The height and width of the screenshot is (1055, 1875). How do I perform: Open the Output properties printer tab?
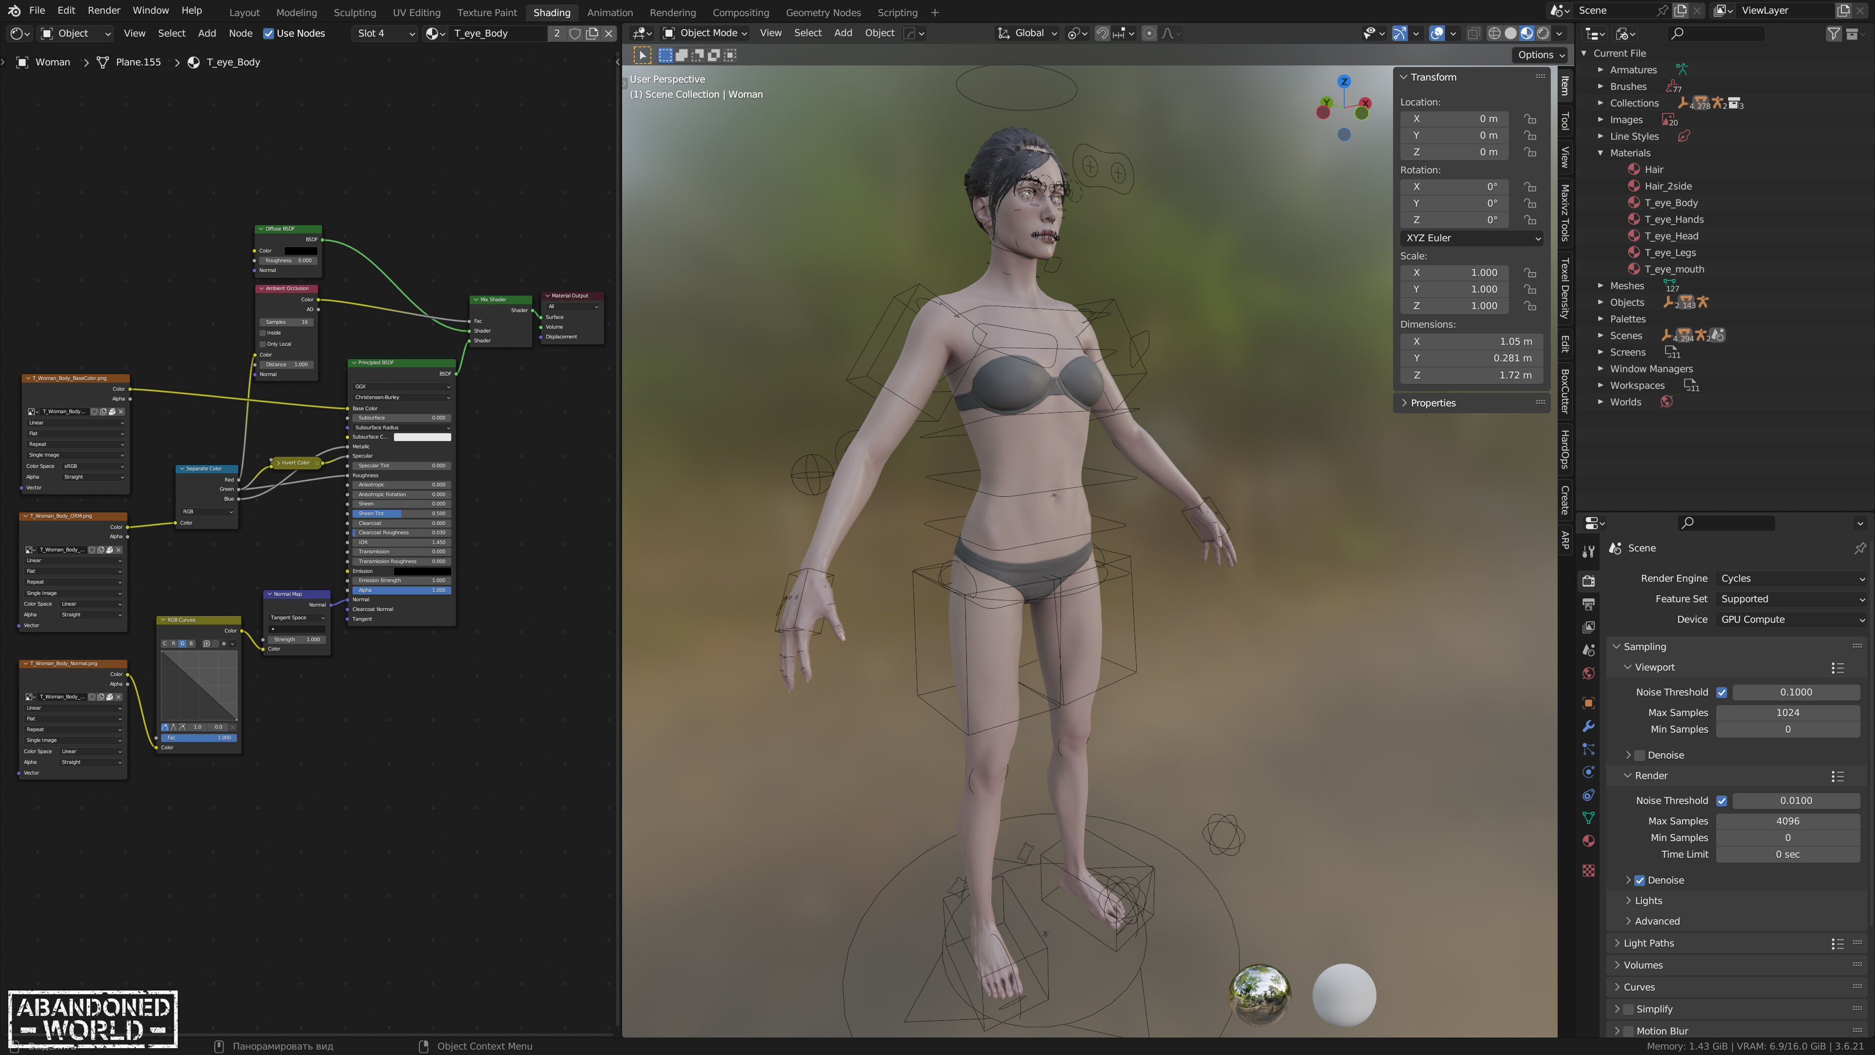coord(1588,604)
